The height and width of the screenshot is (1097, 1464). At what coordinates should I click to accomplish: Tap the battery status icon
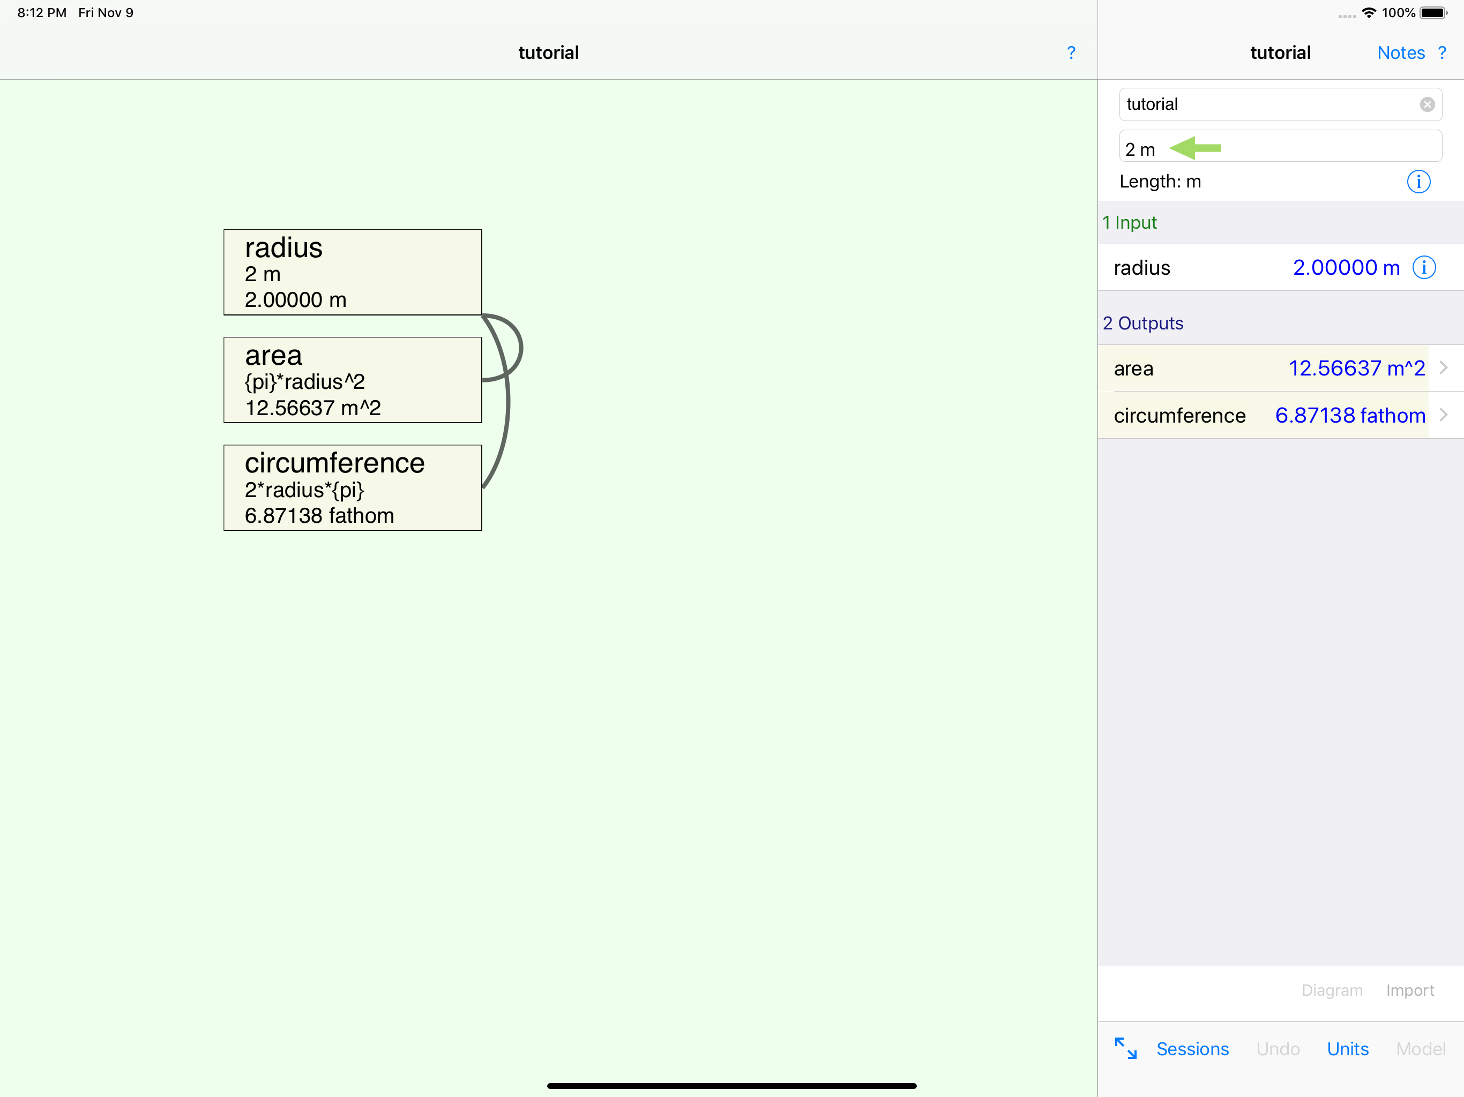pyautogui.click(x=1432, y=13)
